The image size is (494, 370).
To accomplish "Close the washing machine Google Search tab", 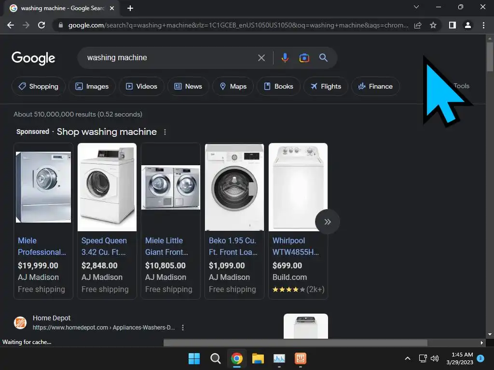I will click(112, 8).
